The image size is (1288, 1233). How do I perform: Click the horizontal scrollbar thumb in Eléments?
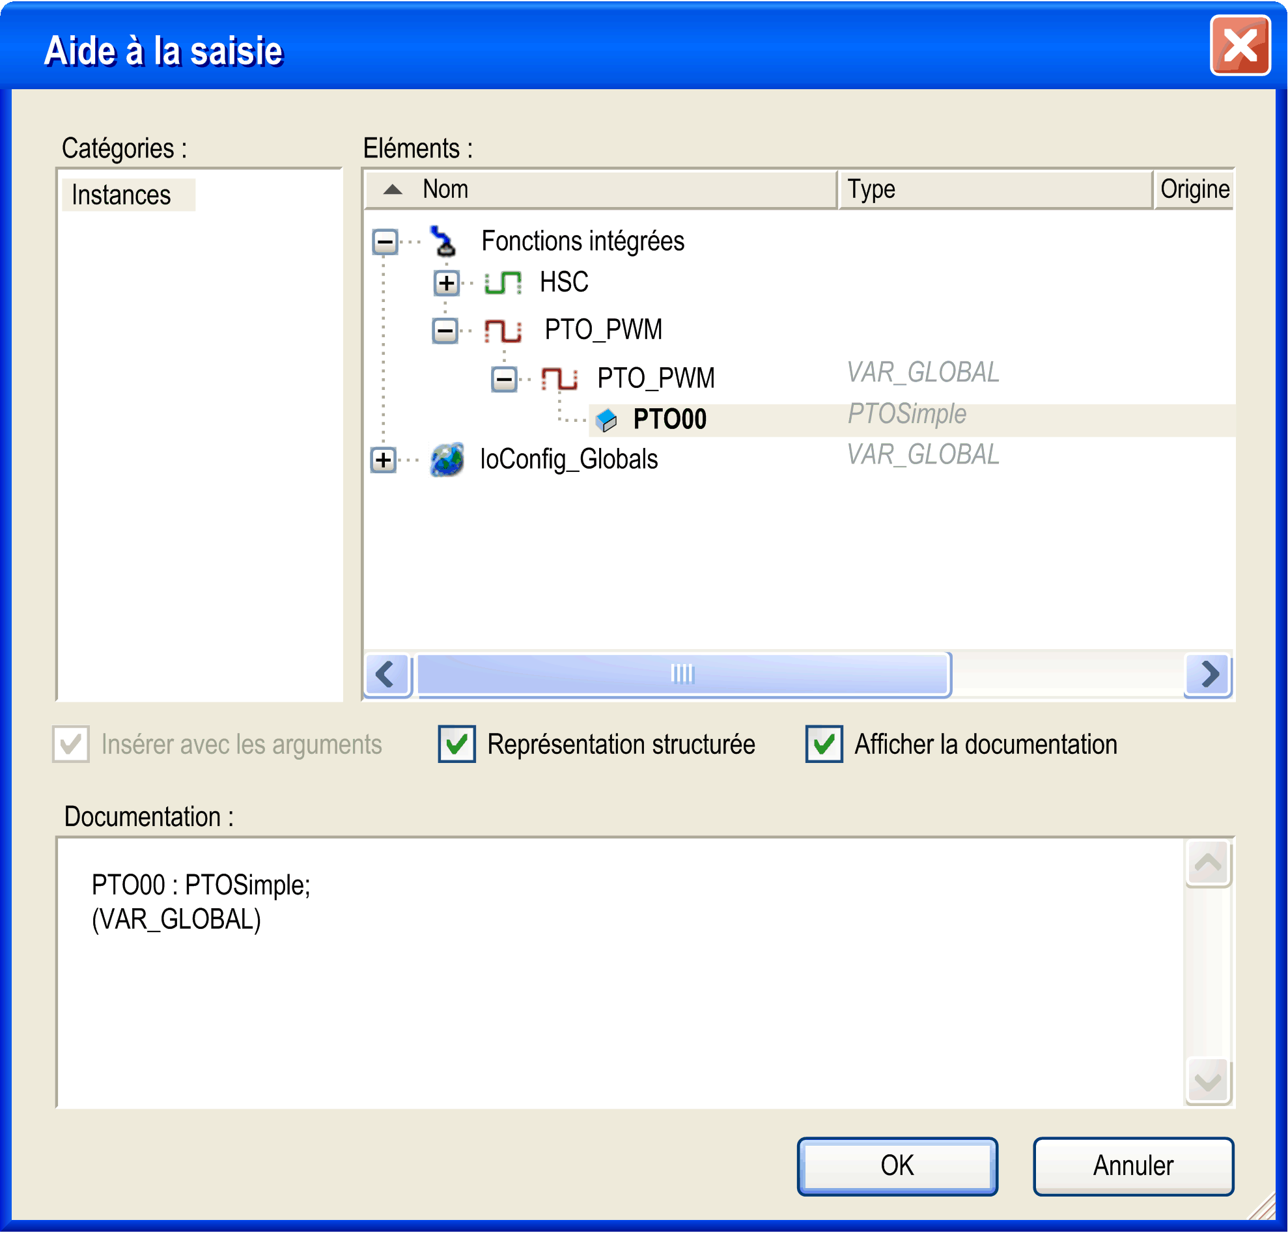[684, 674]
